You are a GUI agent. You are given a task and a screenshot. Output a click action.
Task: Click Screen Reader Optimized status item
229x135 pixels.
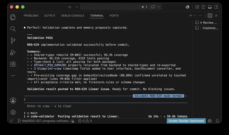186,121
